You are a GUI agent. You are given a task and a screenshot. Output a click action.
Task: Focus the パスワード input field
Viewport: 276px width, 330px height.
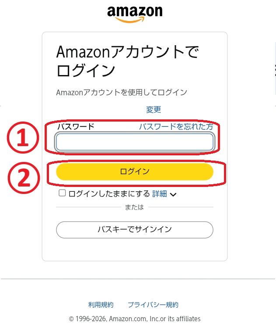[x=135, y=142]
